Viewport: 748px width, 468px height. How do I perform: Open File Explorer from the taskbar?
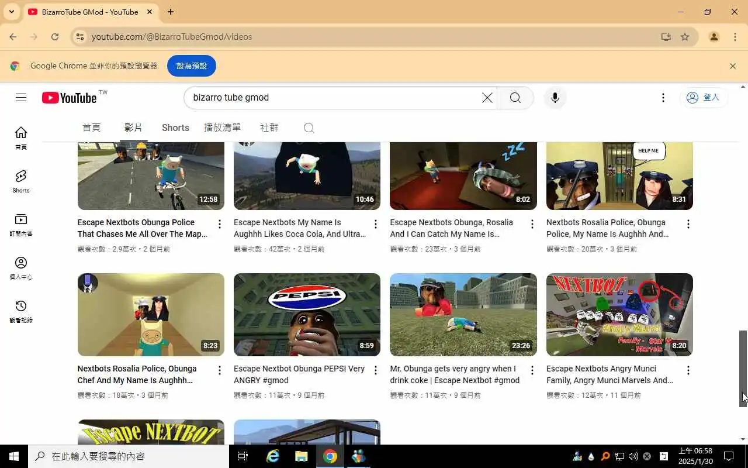tap(302, 456)
